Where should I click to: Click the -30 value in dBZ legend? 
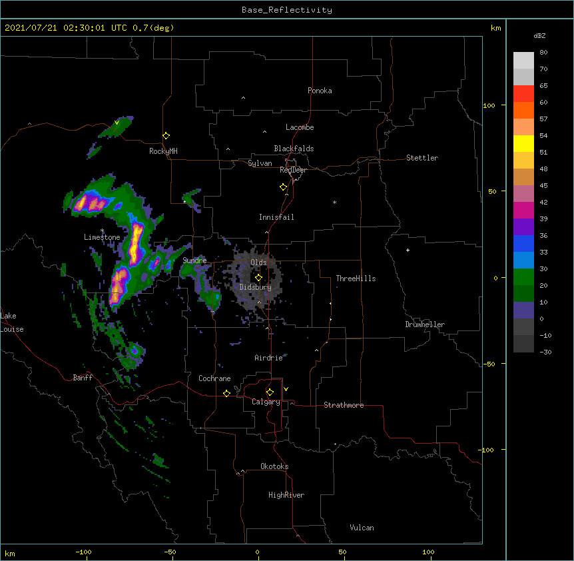545,352
